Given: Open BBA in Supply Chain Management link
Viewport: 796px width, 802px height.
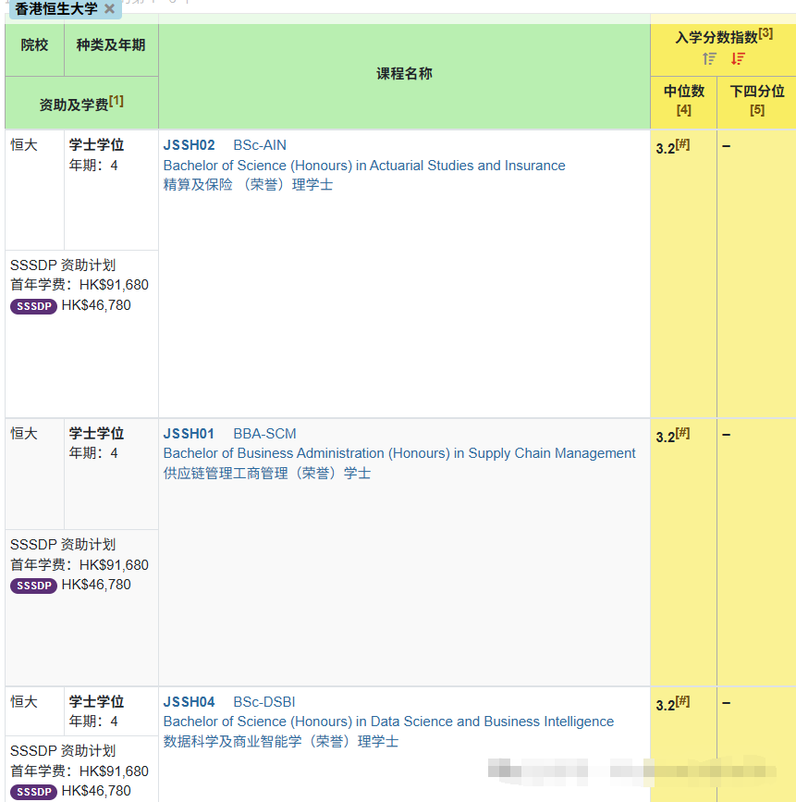Looking at the screenshot, I should [399, 453].
